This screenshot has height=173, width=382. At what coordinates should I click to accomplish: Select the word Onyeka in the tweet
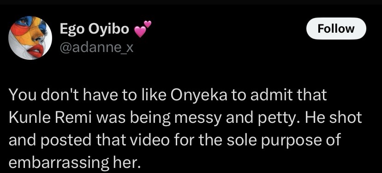pyautogui.click(x=199, y=95)
